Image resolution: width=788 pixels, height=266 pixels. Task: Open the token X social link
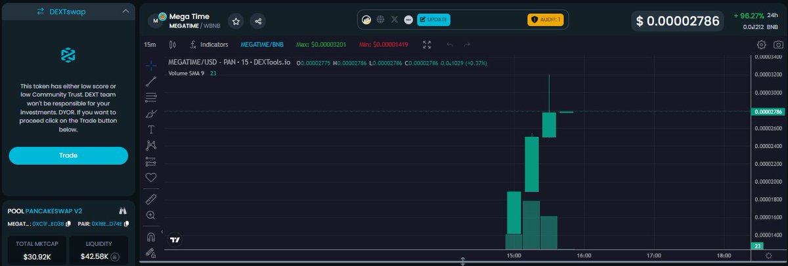[x=394, y=20]
